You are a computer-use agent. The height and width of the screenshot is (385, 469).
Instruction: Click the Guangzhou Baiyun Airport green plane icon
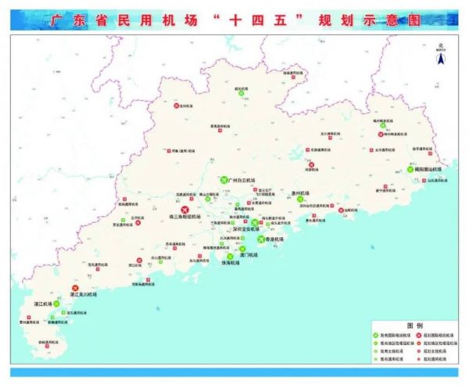[224, 180]
